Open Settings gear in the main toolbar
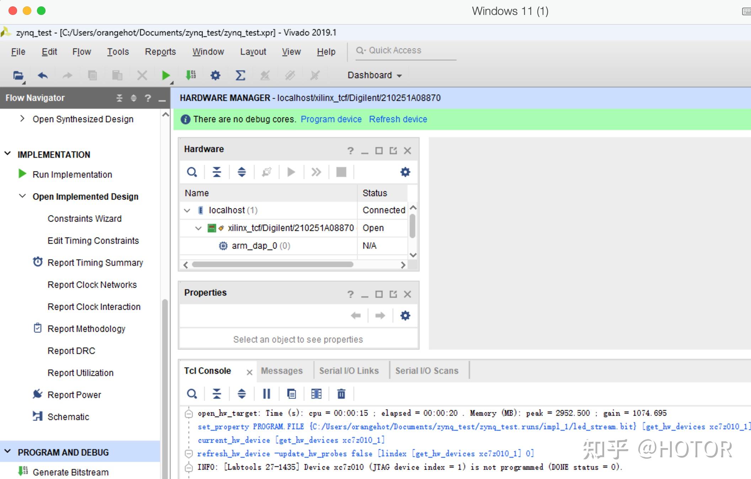 [x=215, y=75]
